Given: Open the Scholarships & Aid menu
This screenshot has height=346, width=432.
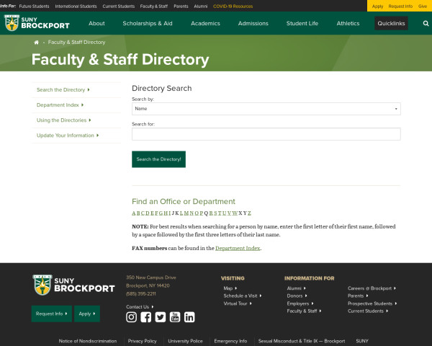Looking at the screenshot, I should coord(148,24).
